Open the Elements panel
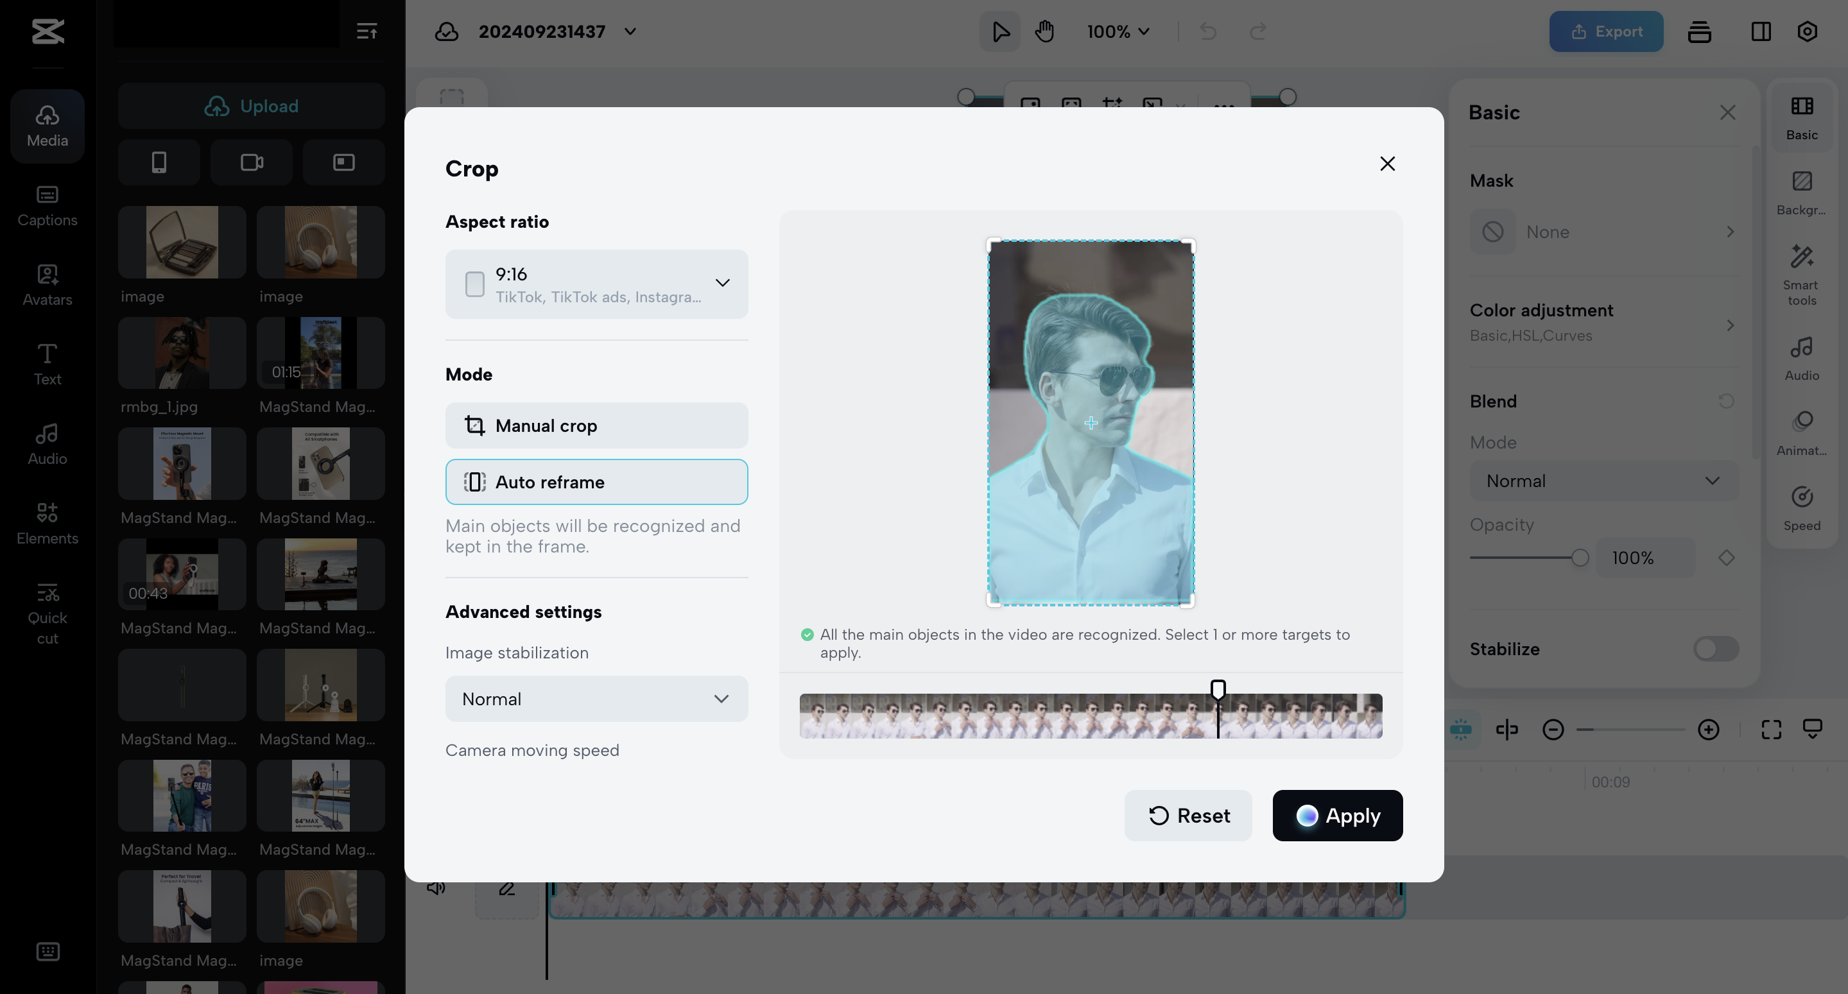The image size is (1848, 994). pos(47,524)
